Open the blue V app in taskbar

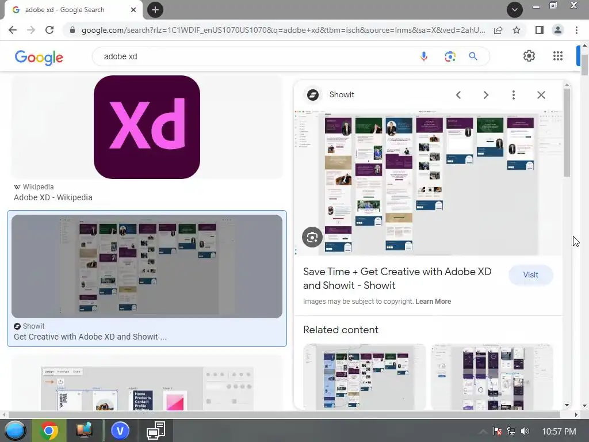120,430
